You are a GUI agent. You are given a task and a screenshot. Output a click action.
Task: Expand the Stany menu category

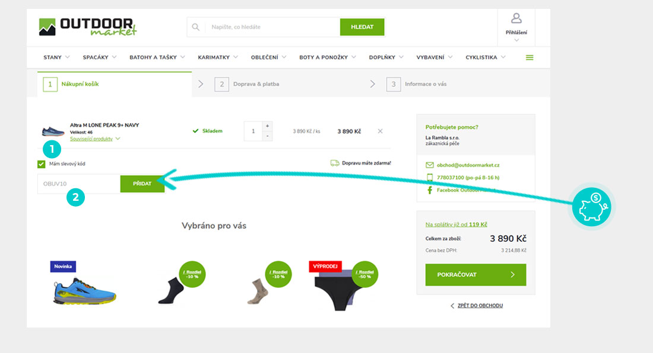click(56, 57)
